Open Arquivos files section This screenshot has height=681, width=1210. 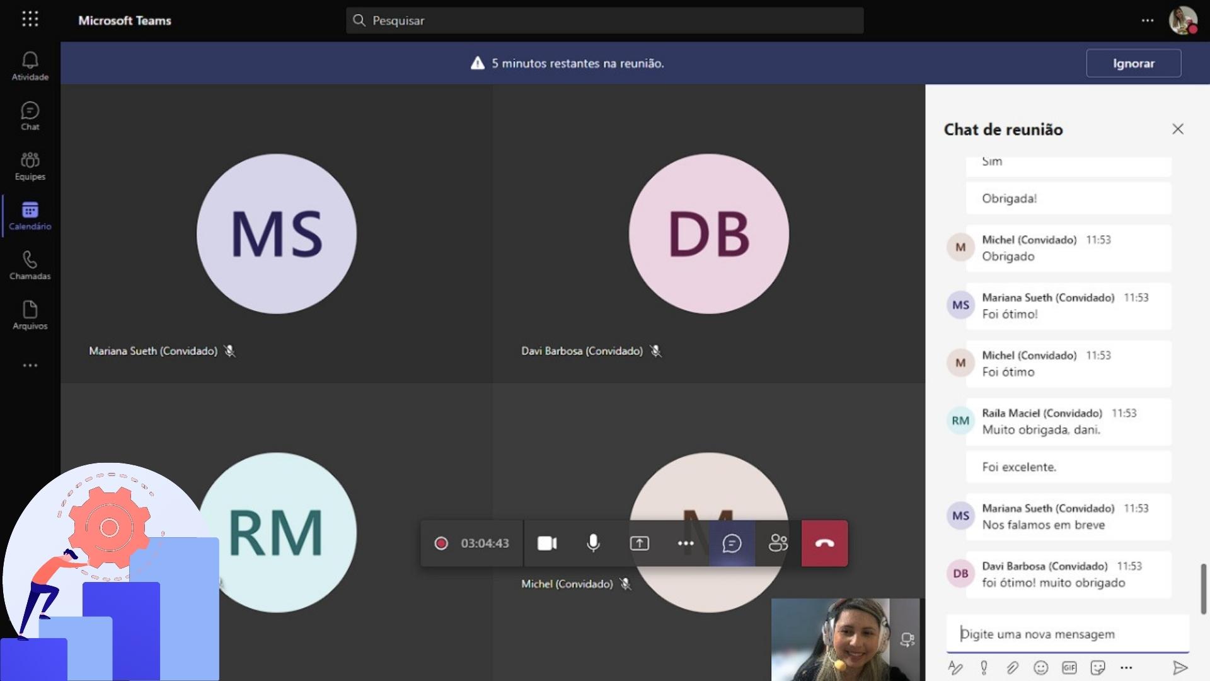[30, 315]
